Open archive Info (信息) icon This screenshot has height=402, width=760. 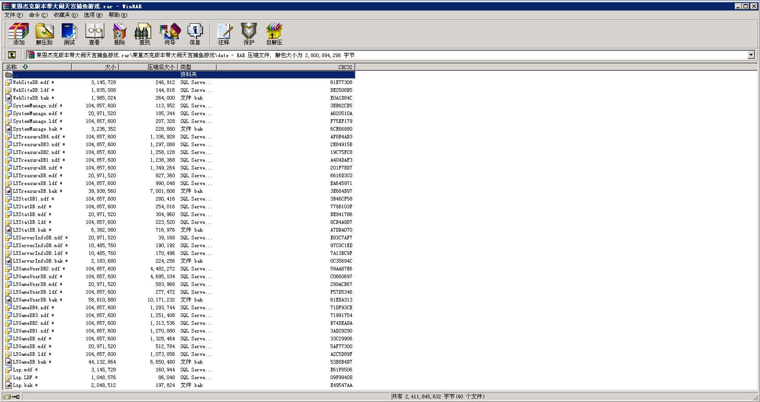[195, 34]
